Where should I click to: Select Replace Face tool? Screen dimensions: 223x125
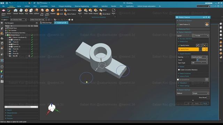tap(96, 11)
